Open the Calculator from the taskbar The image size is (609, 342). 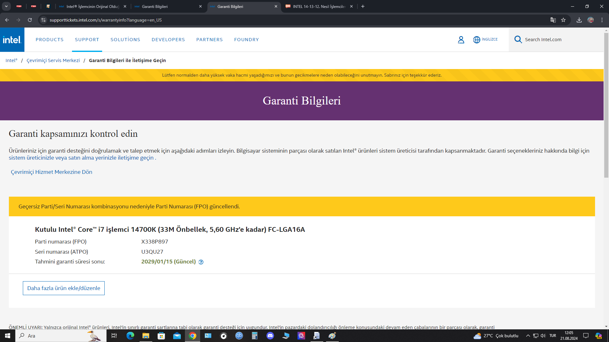pos(254,336)
